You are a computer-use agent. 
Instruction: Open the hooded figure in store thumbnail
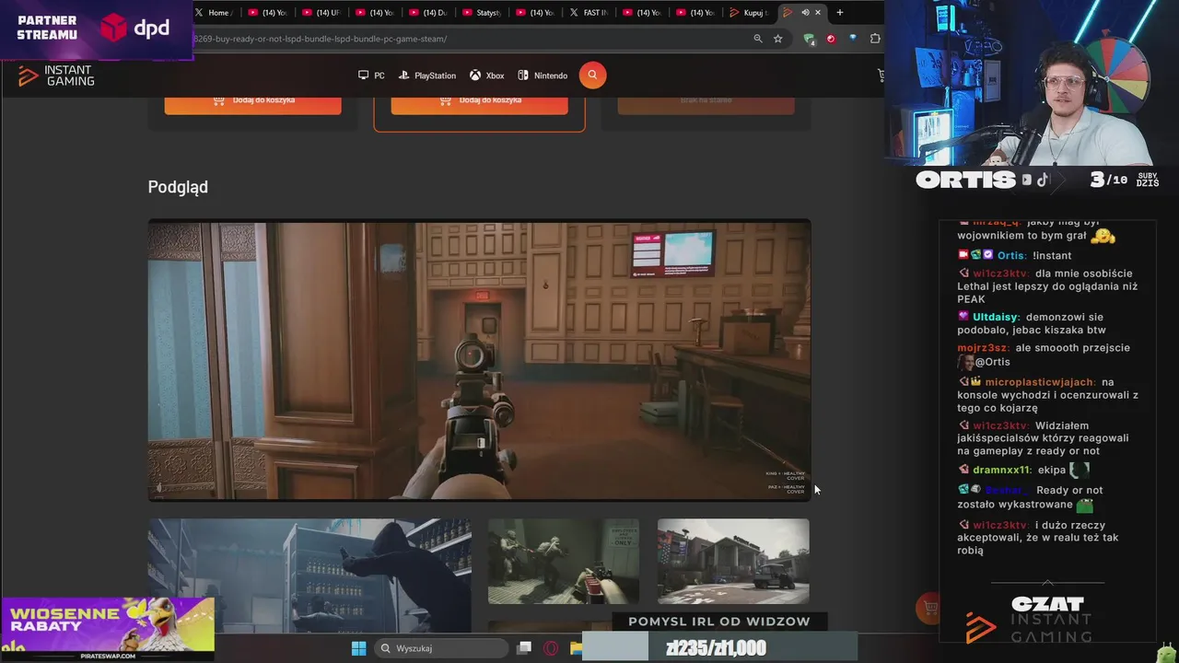(309, 576)
